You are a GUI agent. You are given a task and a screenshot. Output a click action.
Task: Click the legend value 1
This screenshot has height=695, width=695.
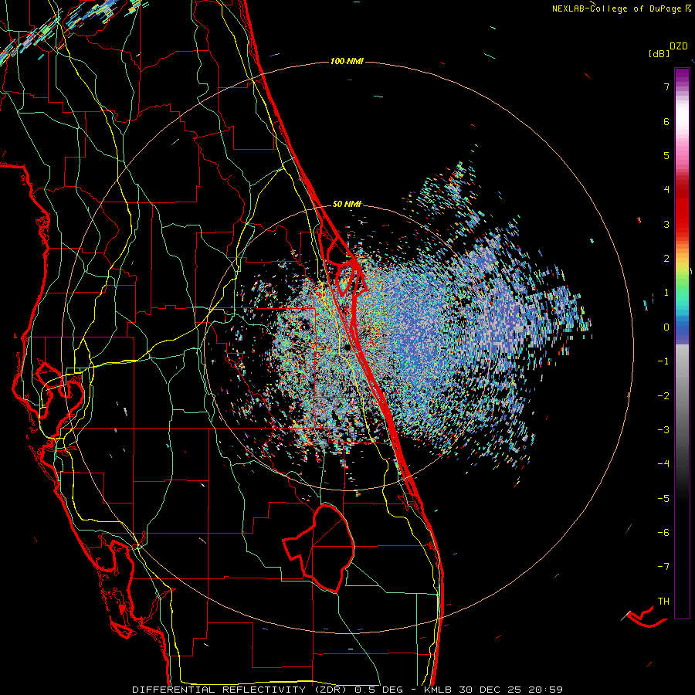click(x=666, y=293)
